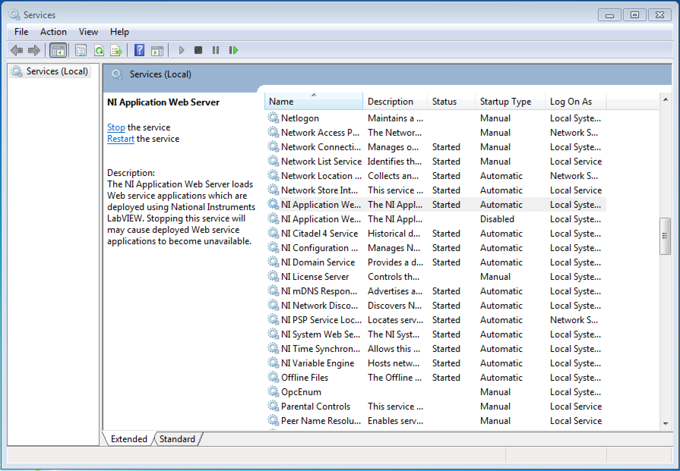Click the Refresh toolbar icon
The image size is (680, 471).
pyautogui.click(x=99, y=50)
